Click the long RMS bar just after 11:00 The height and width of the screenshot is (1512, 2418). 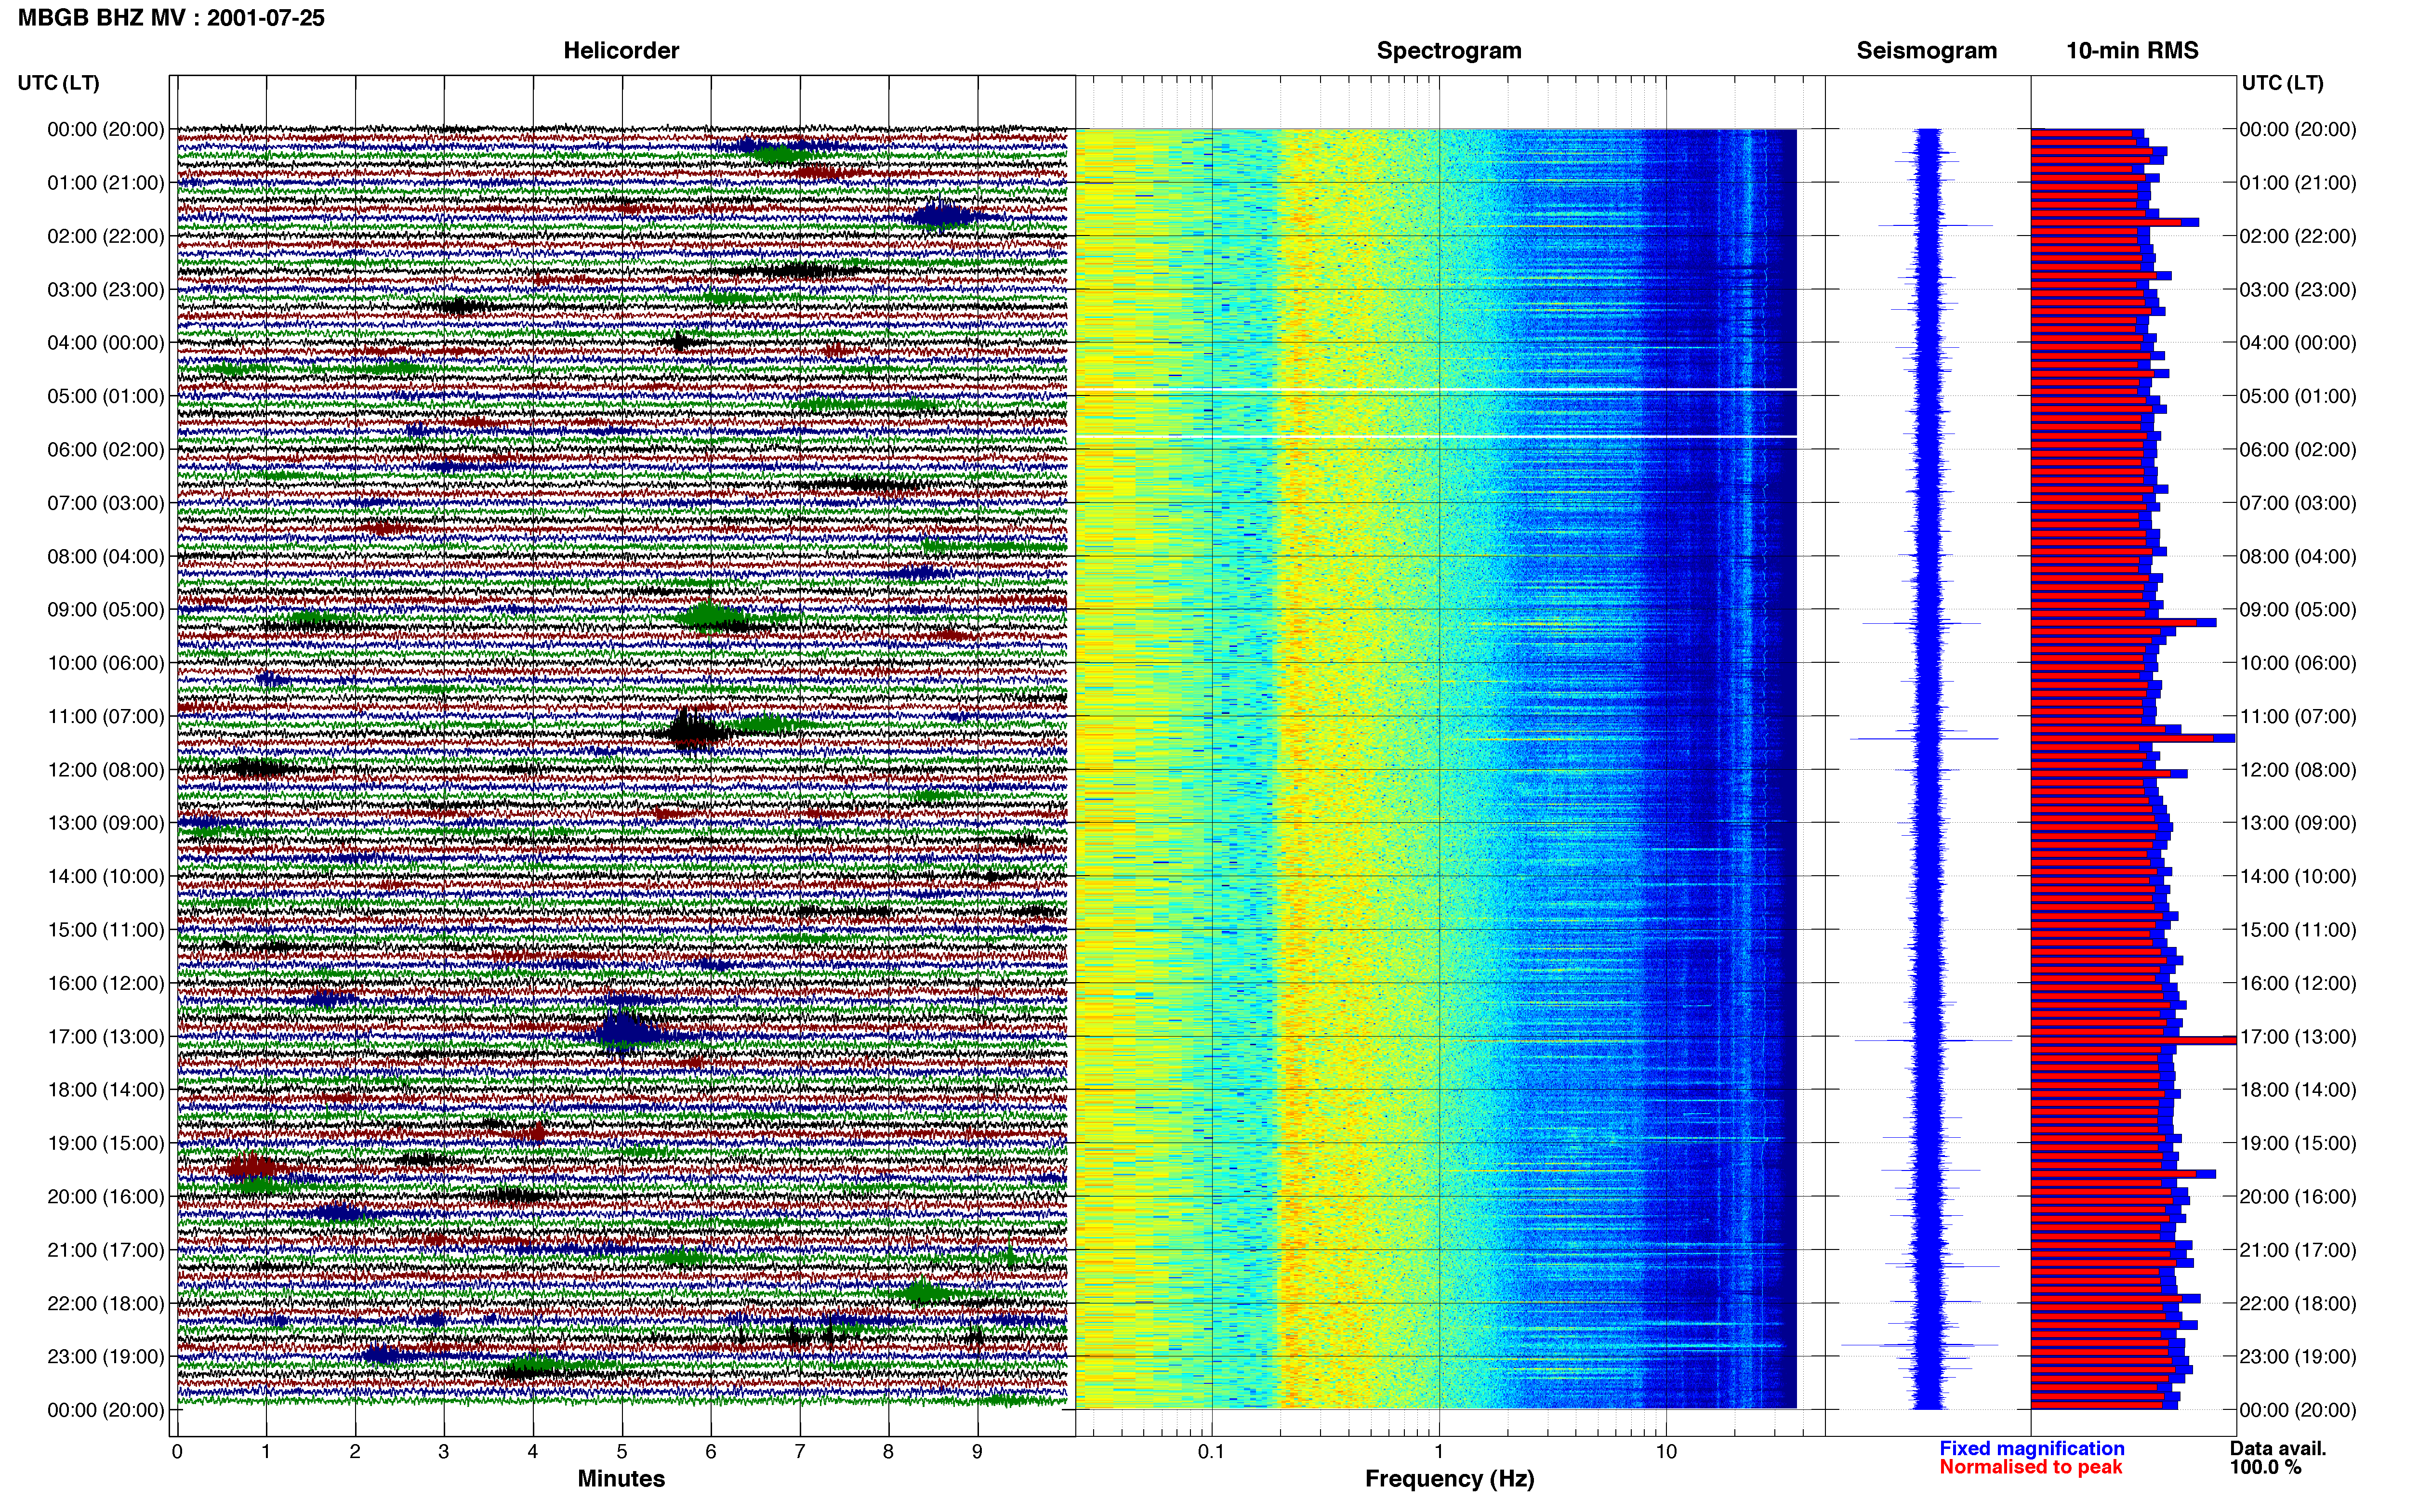click(2133, 738)
